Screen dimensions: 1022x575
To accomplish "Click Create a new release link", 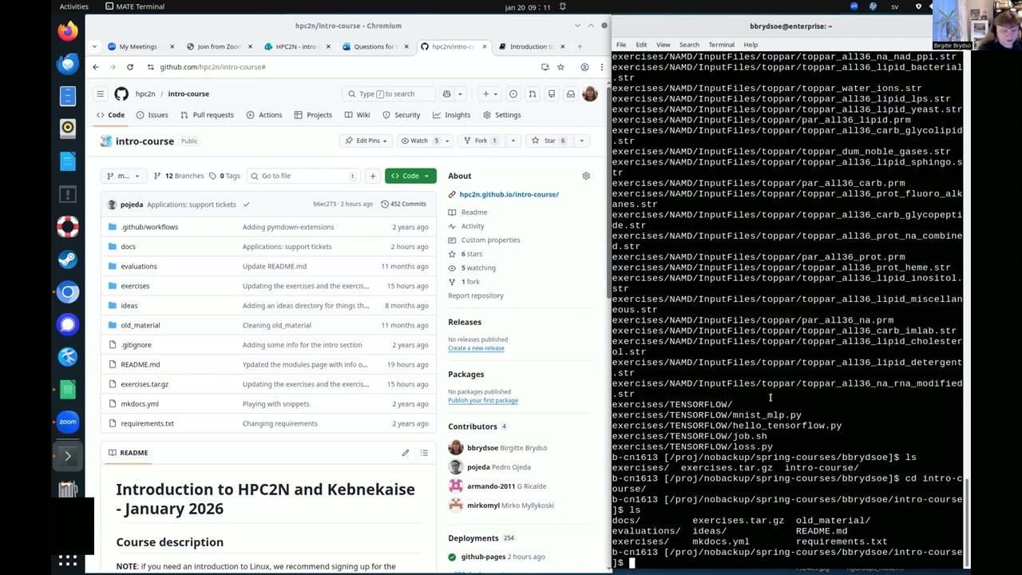I will point(476,348).
